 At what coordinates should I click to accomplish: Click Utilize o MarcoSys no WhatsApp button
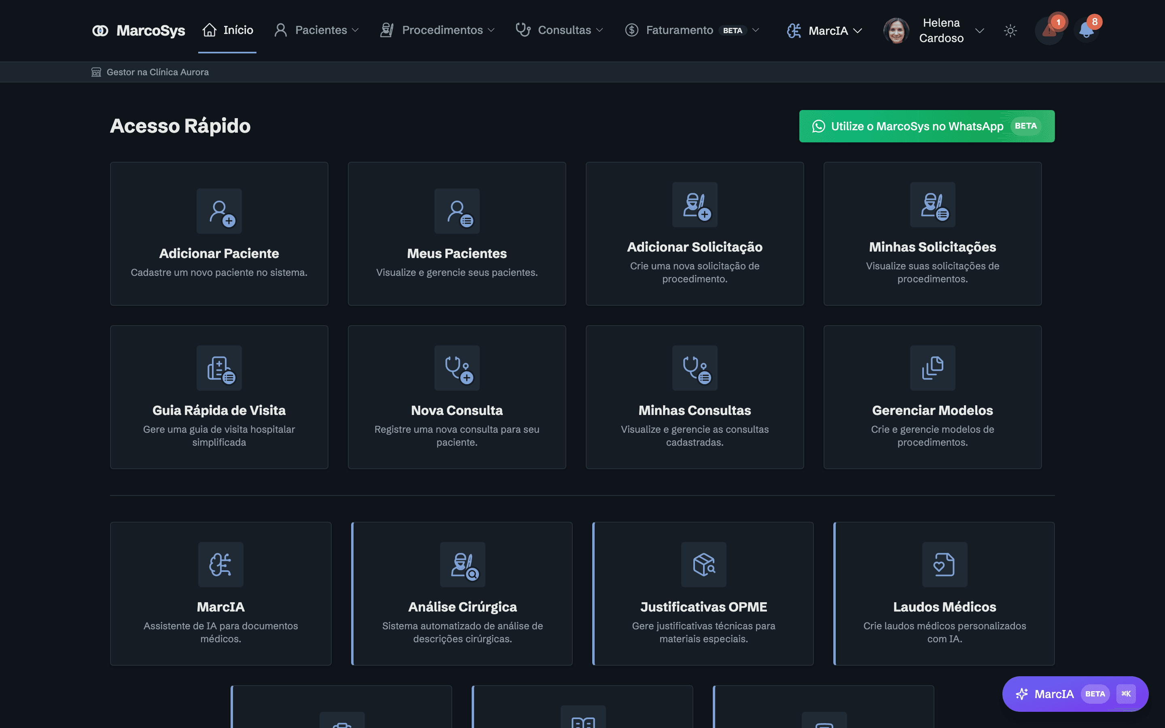click(x=927, y=126)
